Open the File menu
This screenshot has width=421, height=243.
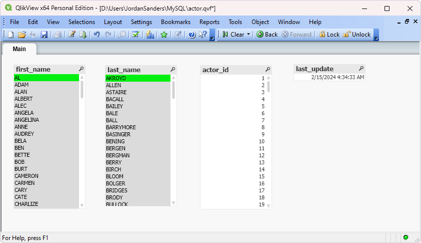tap(14, 22)
